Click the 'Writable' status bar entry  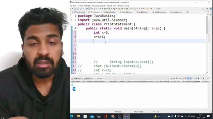(118, 112)
